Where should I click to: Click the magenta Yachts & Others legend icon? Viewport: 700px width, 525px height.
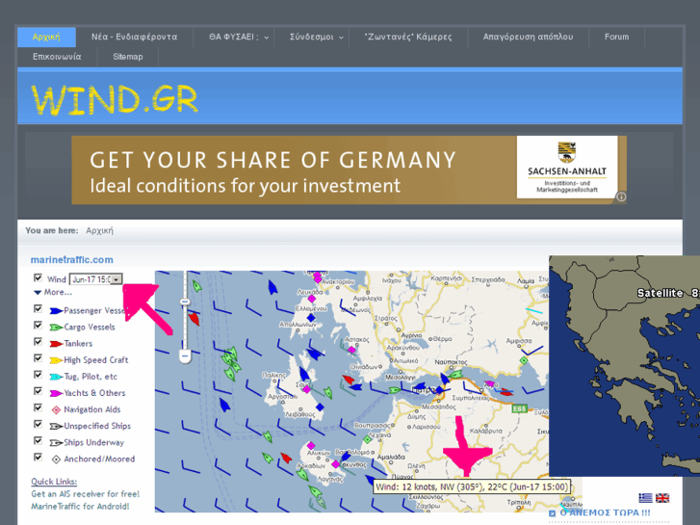point(56,394)
